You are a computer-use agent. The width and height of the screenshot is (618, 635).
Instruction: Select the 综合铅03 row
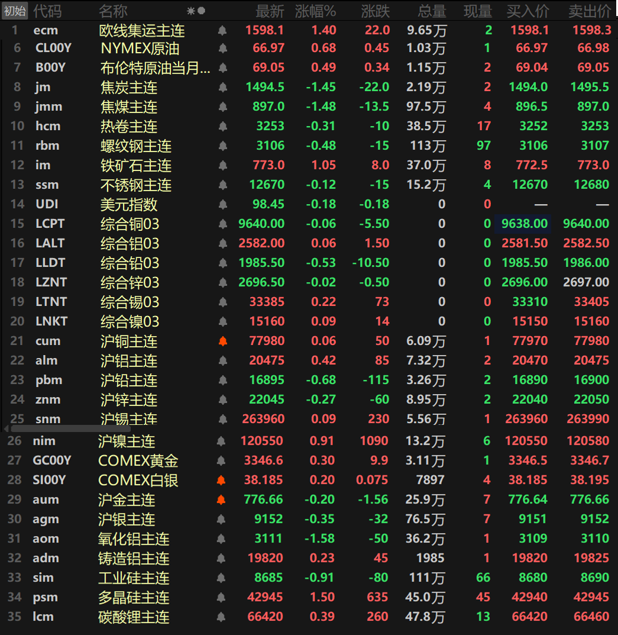pos(309,262)
